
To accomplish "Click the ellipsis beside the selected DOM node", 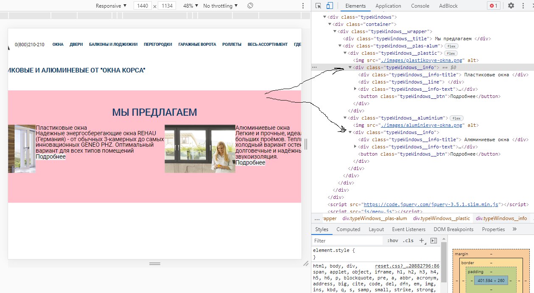I will 314,67.
